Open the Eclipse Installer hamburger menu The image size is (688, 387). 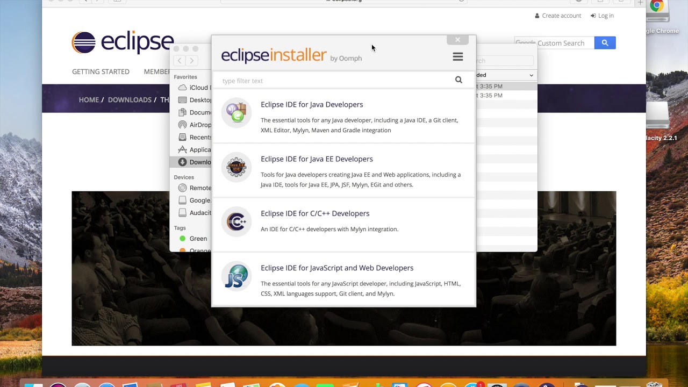pyautogui.click(x=457, y=56)
